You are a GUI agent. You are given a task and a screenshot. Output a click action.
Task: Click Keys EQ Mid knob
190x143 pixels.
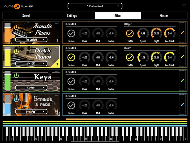coord(98,81)
